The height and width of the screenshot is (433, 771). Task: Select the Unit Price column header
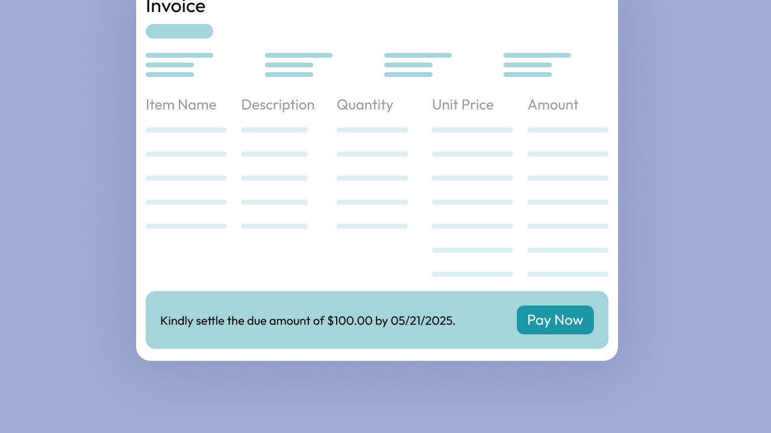(x=463, y=105)
